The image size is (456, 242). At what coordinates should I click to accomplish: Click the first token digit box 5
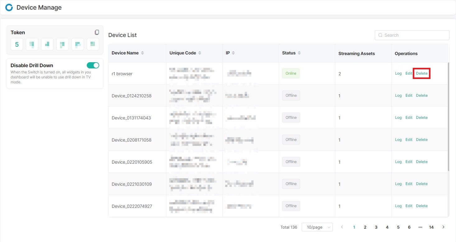17,44
